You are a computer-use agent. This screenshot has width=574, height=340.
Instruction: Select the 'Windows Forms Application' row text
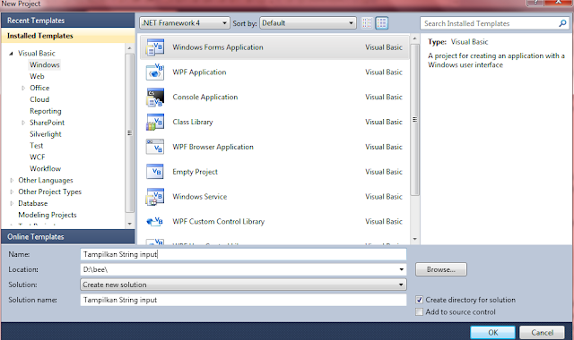tap(218, 47)
